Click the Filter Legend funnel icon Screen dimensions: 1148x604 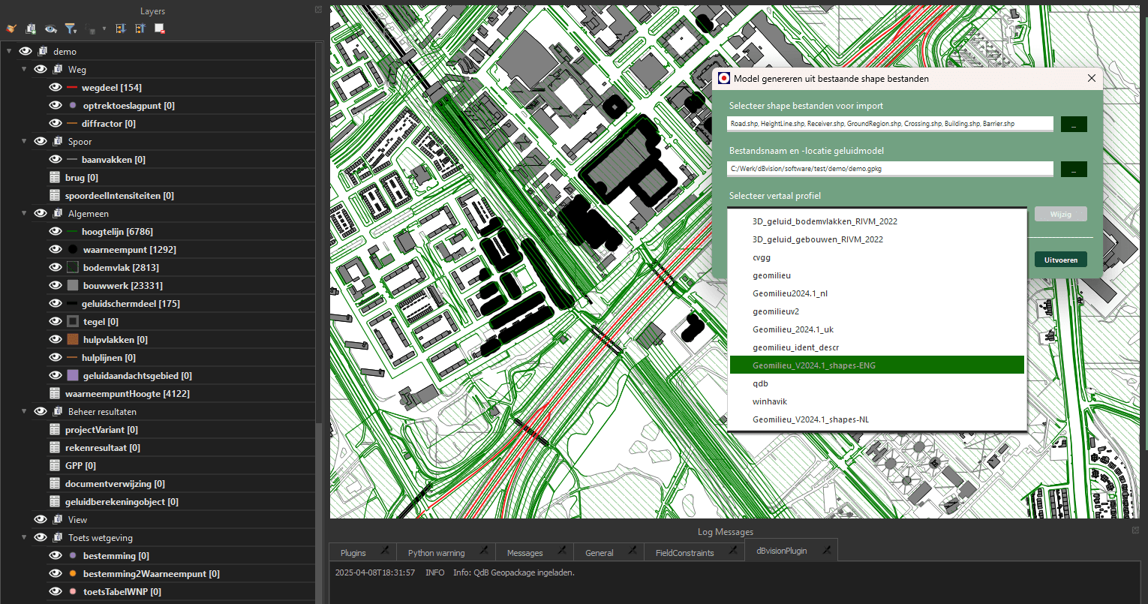point(70,29)
